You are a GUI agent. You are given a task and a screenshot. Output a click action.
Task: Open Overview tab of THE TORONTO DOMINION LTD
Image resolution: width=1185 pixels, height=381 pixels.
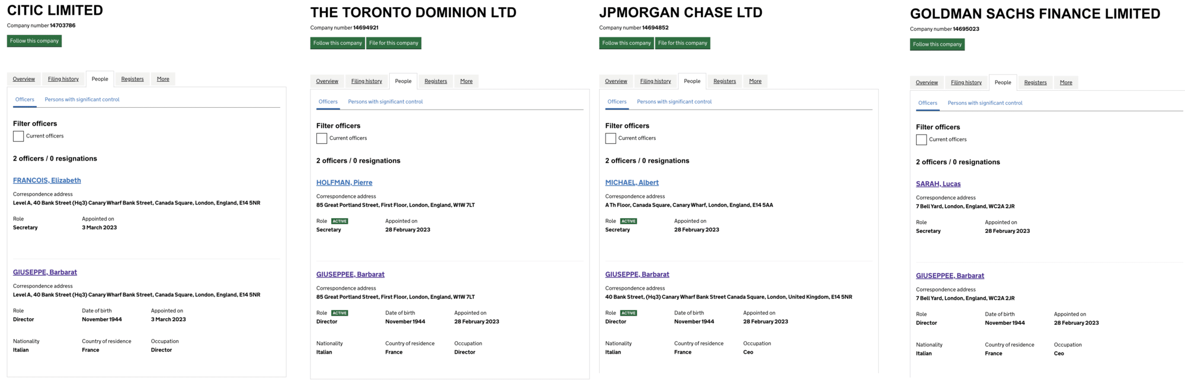[x=327, y=81]
